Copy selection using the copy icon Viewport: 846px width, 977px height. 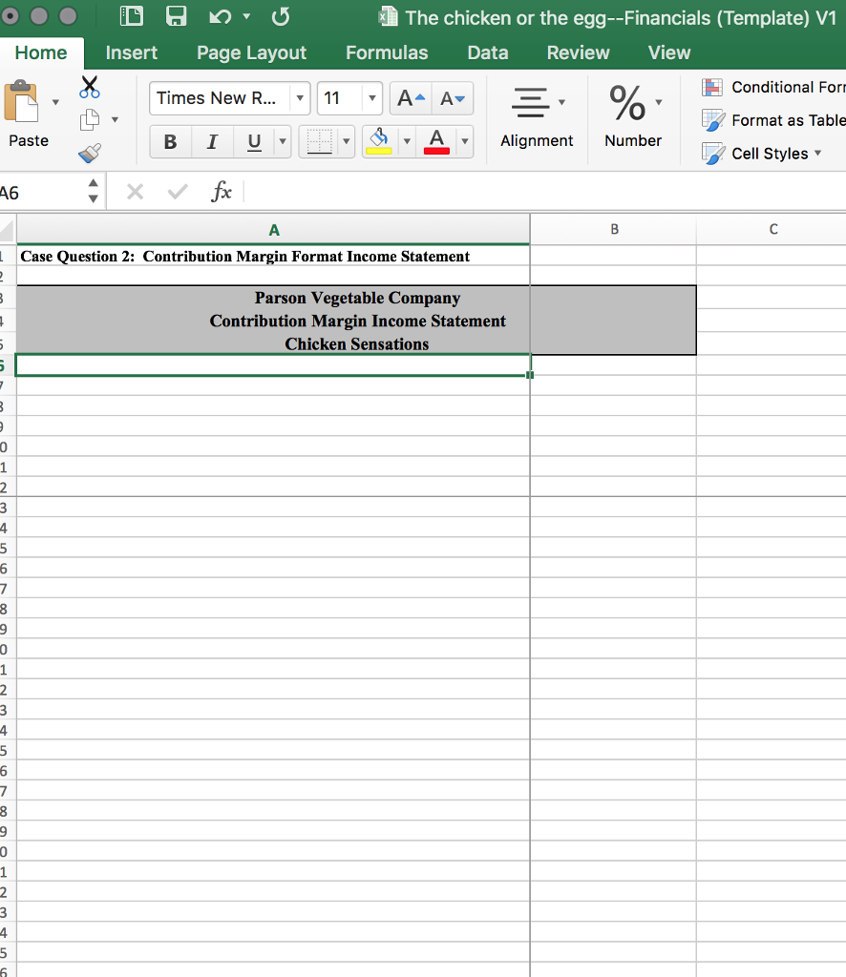[90, 119]
